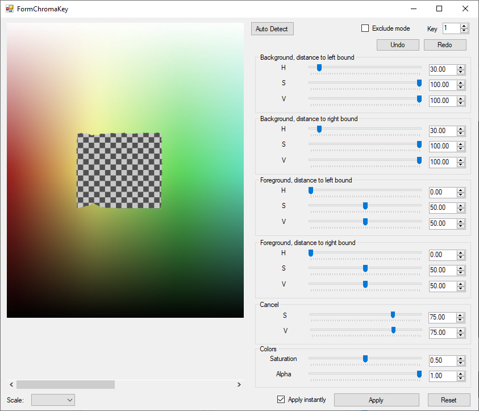Image resolution: width=479 pixels, height=411 pixels.
Task: Increment the Cancel S spinner up
Action: (460, 315)
